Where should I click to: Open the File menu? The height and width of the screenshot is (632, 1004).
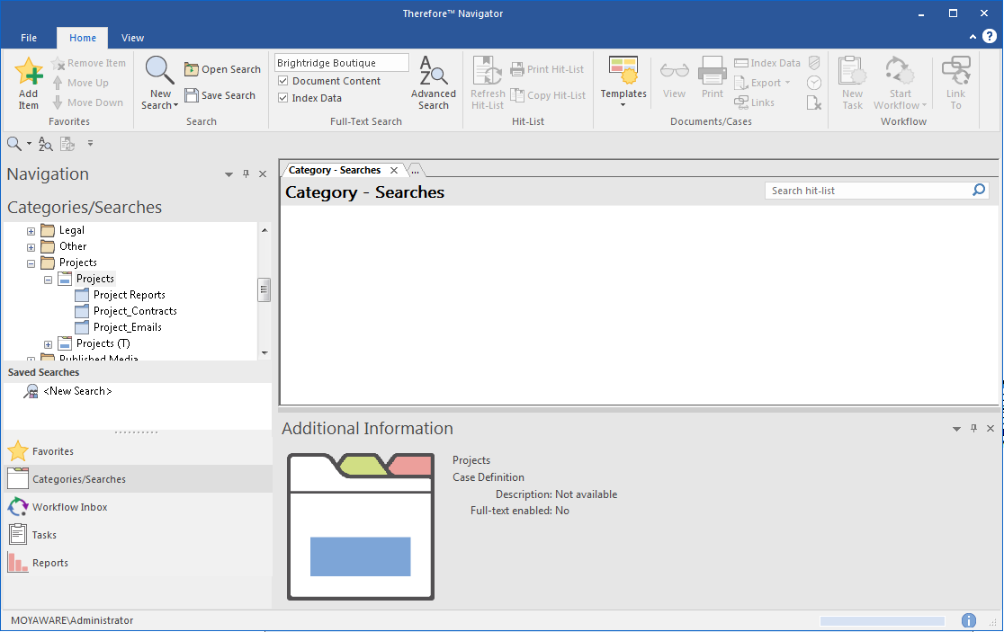click(x=28, y=38)
